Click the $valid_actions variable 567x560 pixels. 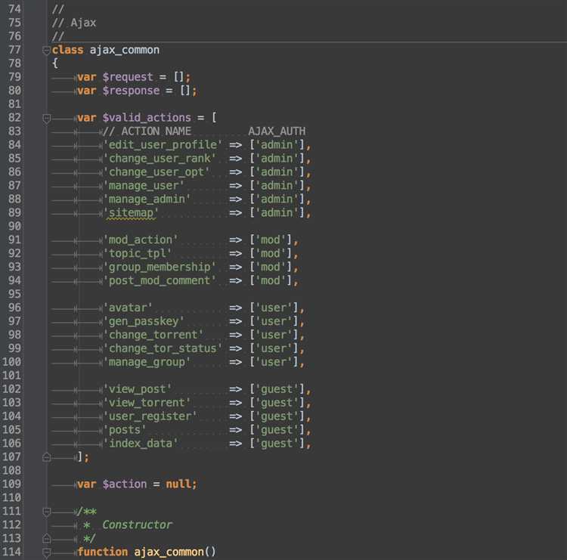(147, 117)
